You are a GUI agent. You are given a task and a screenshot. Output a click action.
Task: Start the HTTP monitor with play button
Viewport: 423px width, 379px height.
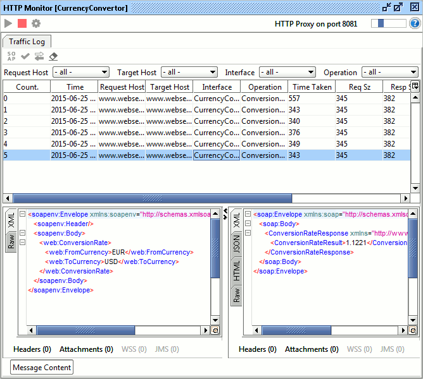pyautogui.click(x=8, y=23)
